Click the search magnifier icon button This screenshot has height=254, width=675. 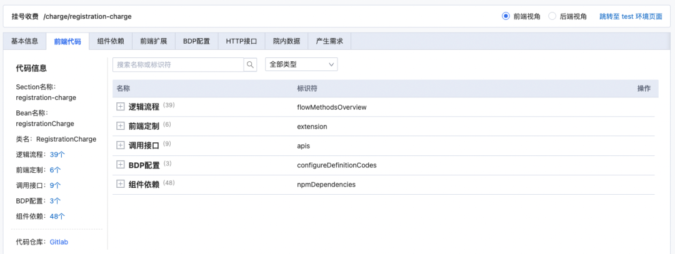click(x=250, y=64)
